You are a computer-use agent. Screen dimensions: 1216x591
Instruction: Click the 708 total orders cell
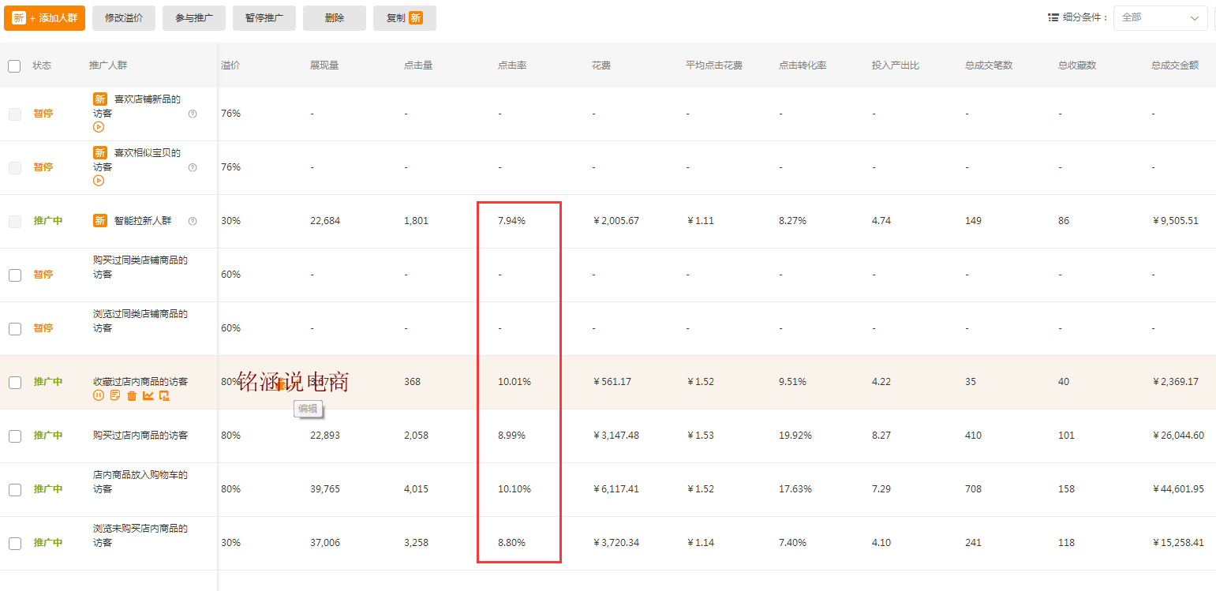(x=973, y=489)
